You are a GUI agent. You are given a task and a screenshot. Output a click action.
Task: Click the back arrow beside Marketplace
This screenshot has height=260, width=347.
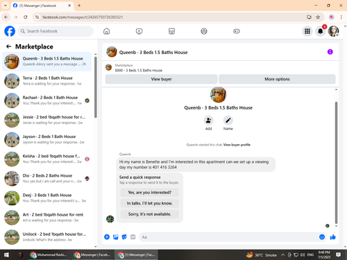pos(8,46)
